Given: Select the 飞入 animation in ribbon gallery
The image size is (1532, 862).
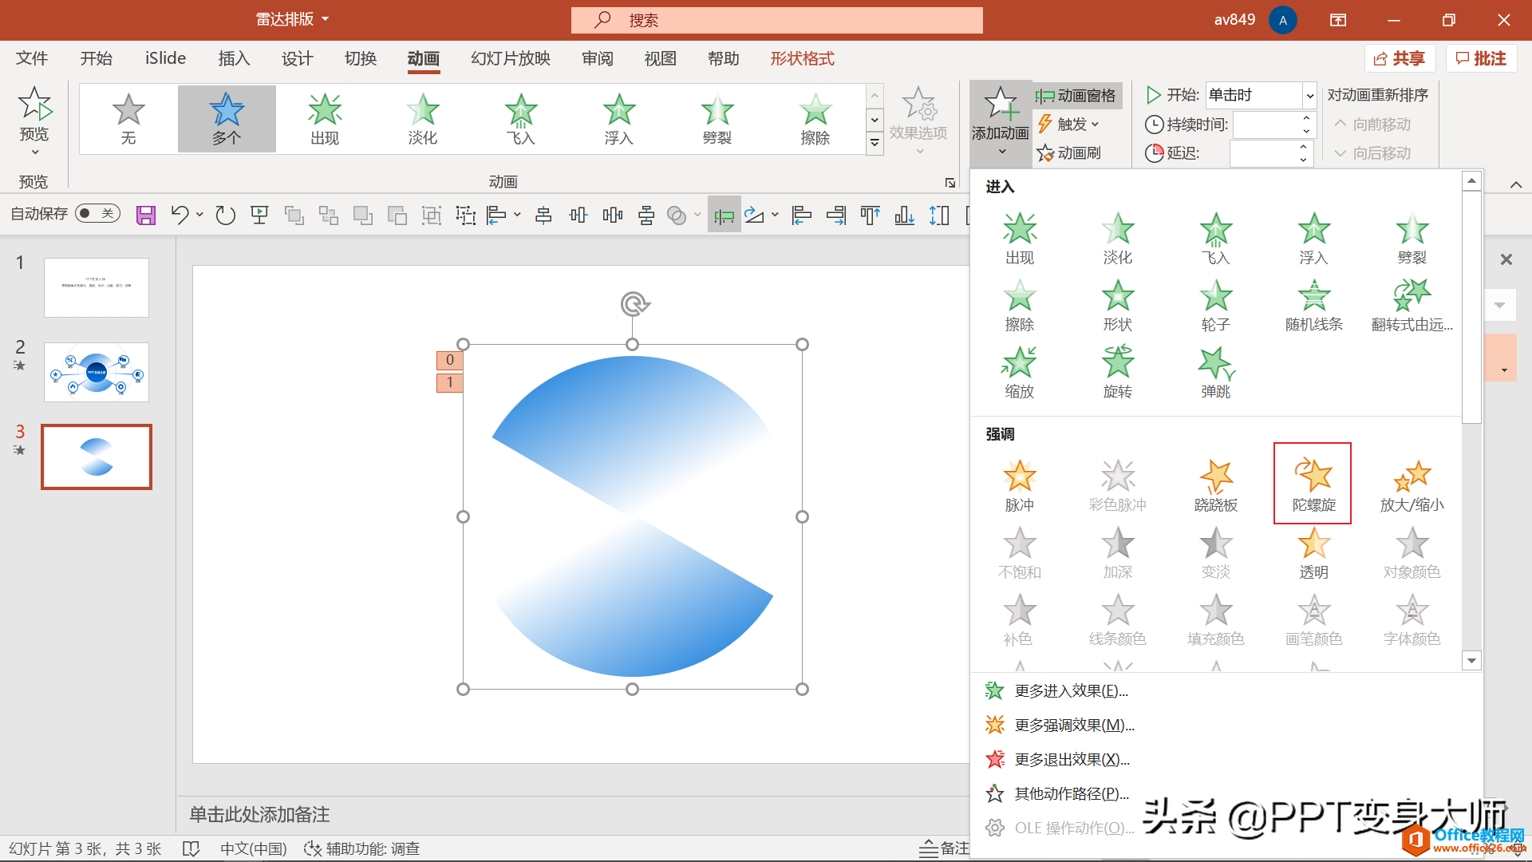Looking at the screenshot, I should coord(520,120).
